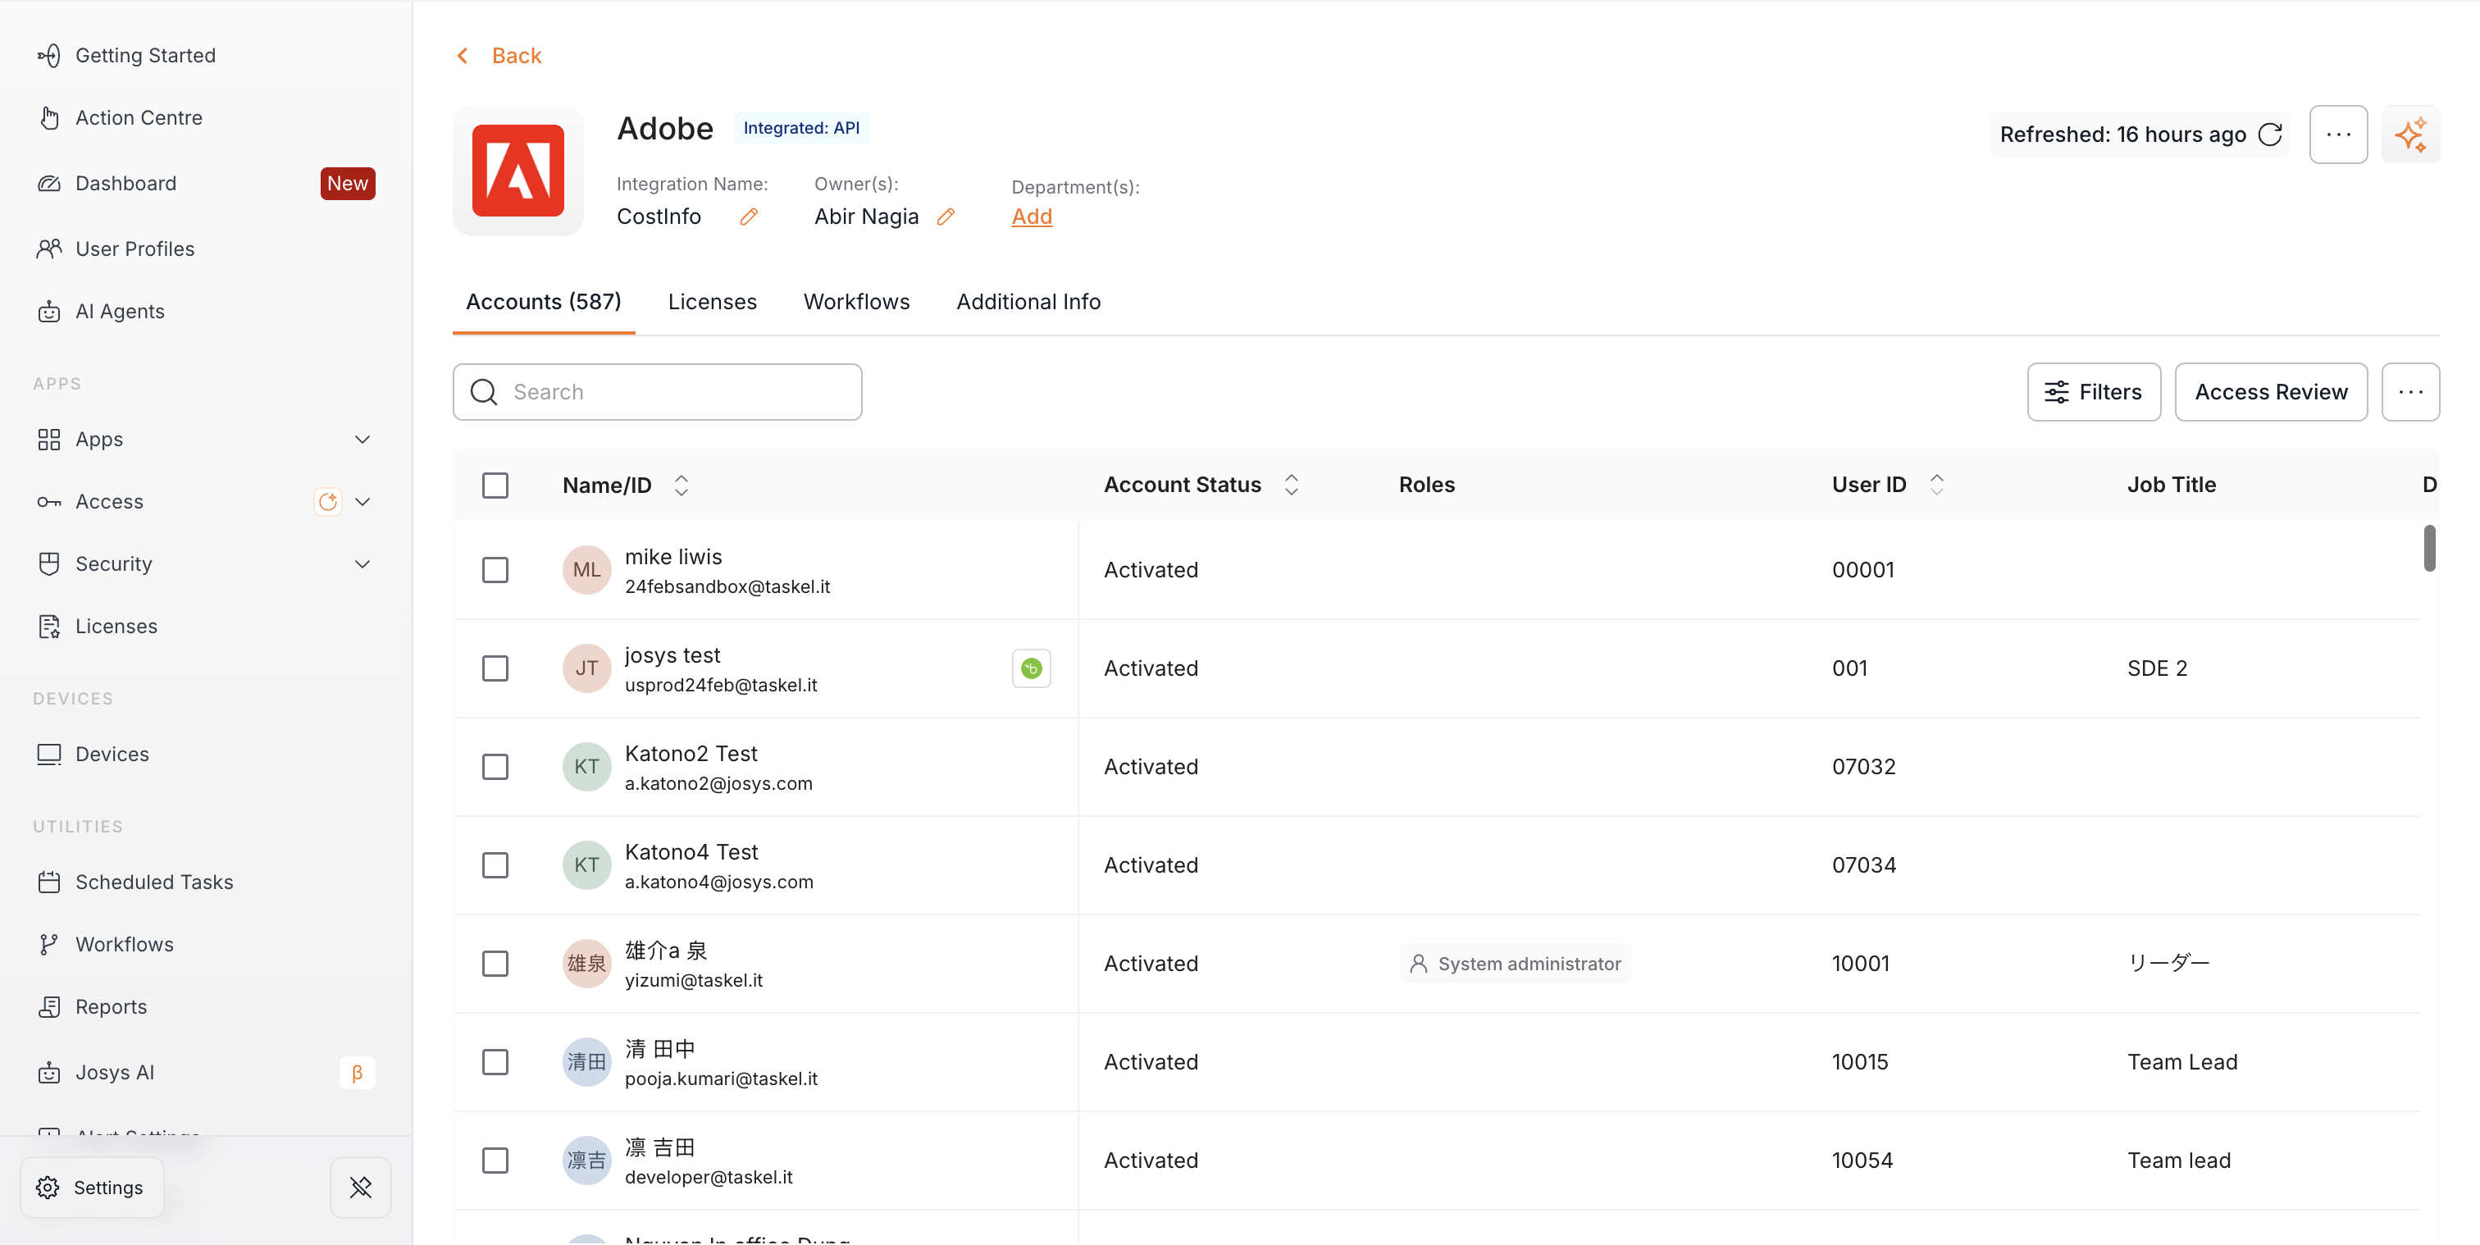Click the Action Centre hand icon

49,117
